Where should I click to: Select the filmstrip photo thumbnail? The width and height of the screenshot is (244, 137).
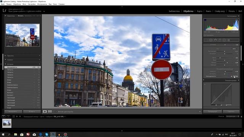click(x=7, y=123)
